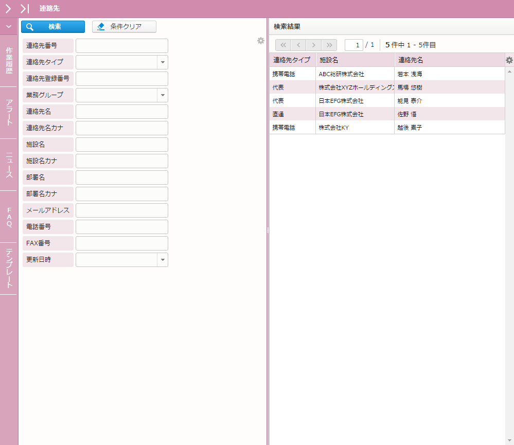Open results table column settings gear
Image resolution: width=514 pixels, height=445 pixels.
tap(509, 60)
